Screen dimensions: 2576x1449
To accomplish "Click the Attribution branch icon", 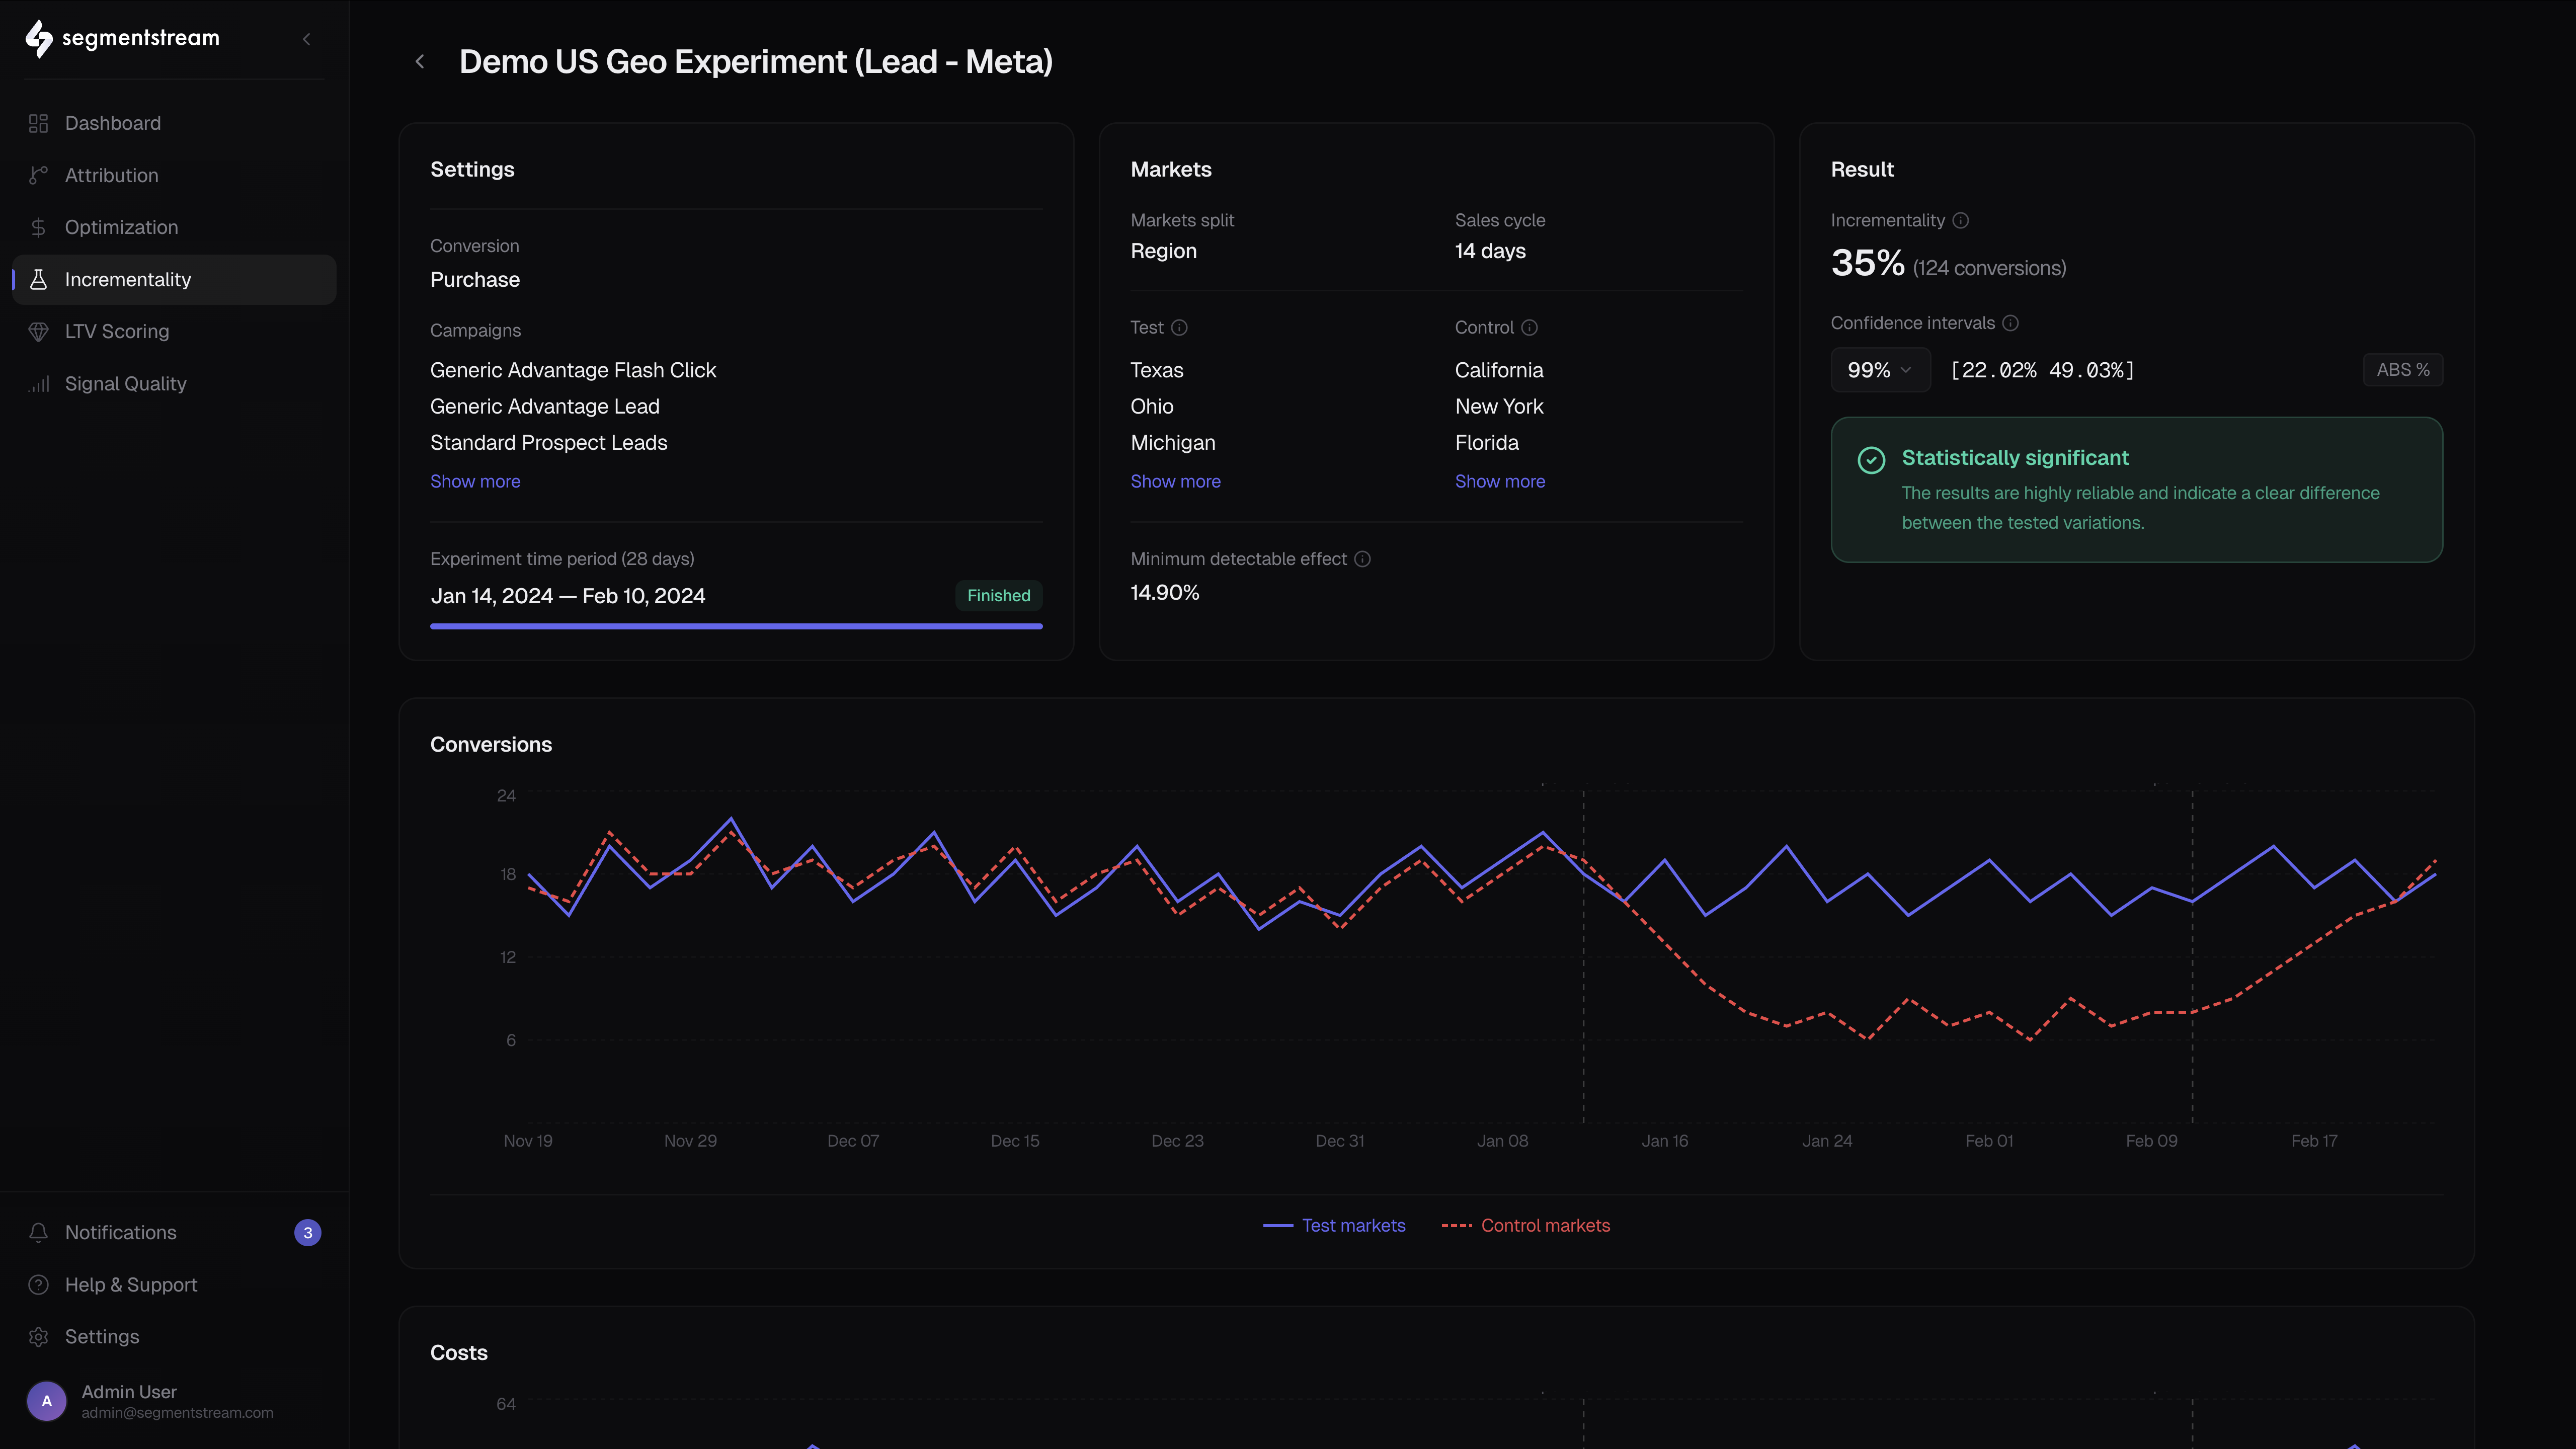I will [39, 175].
